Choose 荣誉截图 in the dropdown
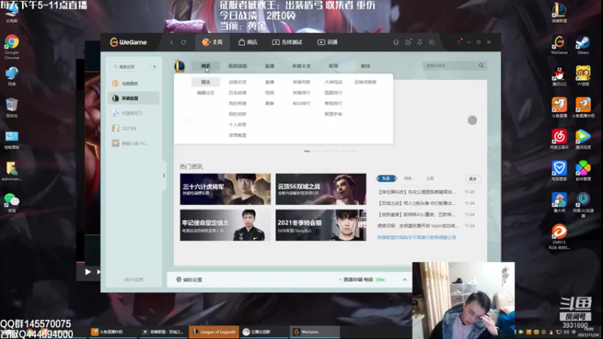The image size is (603, 339). [x=237, y=136]
